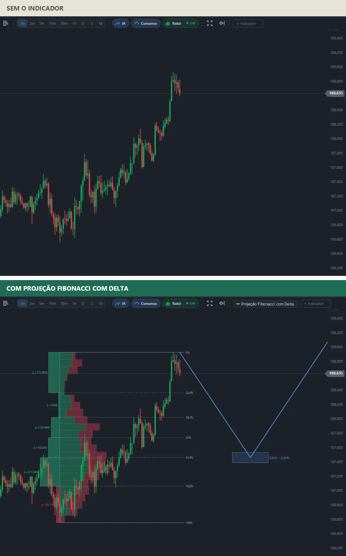Select the 1m timeframe in bottom chart

pyautogui.click(x=22, y=304)
